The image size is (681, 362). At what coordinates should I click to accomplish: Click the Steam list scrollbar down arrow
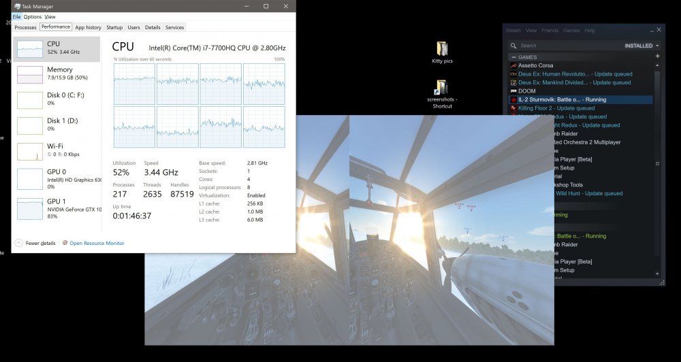pos(658,274)
